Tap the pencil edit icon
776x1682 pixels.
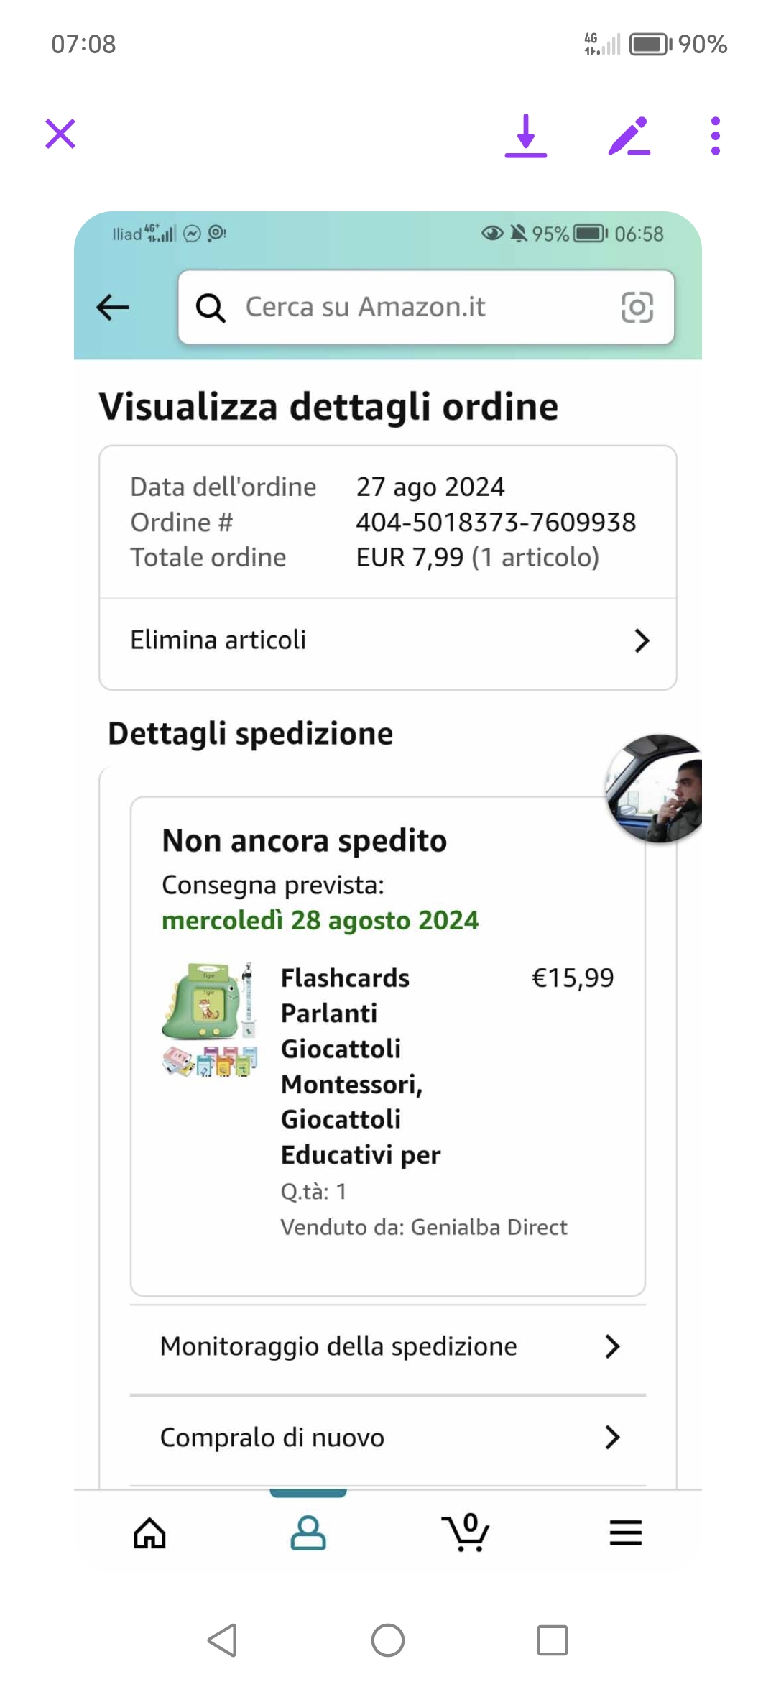click(x=629, y=136)
